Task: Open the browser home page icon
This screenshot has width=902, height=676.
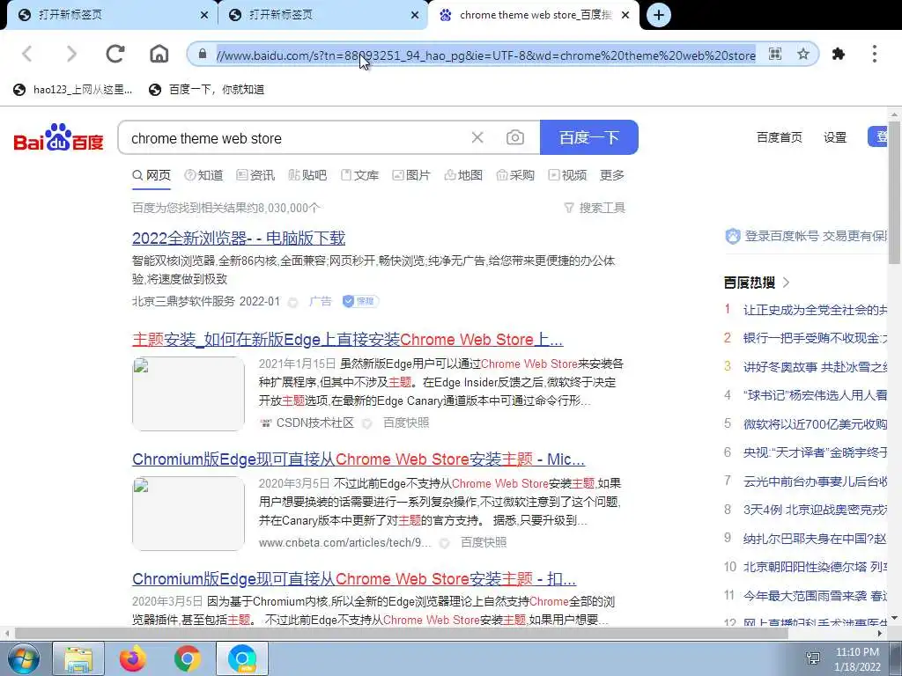Action: pyautogui.click(x=159, y=54)
